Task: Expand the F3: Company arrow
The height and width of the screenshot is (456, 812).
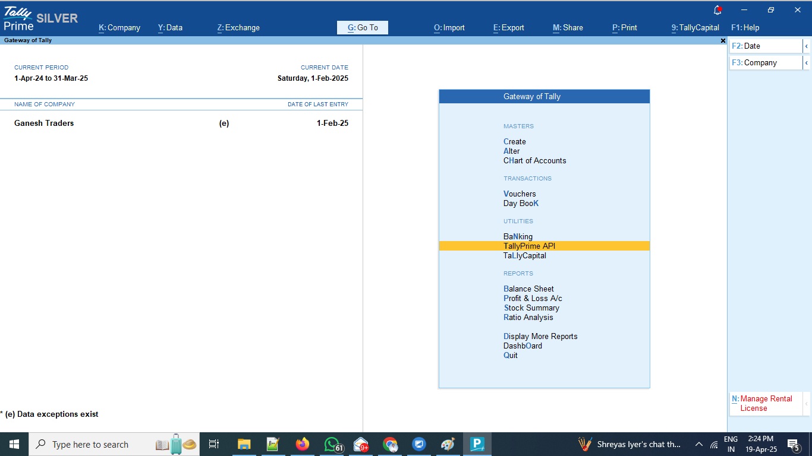Action: [806, 63]
